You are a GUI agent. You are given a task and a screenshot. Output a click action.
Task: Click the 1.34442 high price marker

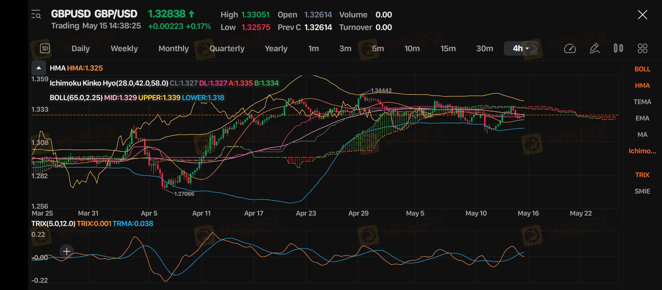(381, 90)
